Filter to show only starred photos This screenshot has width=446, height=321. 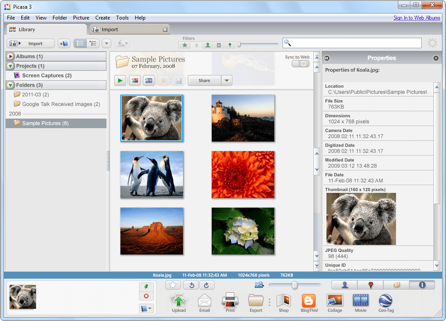pyautogui.click(x=185, y=45)
